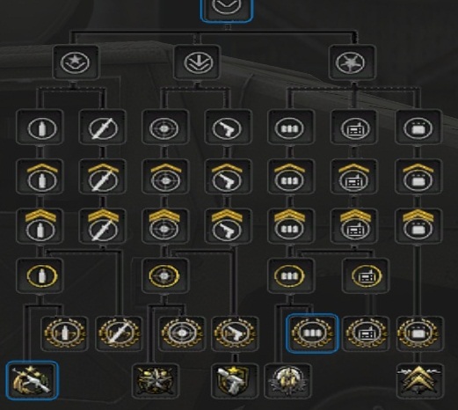The height and width of the screenshot is (410, 458).
Task: Pick the double-chevron radio skill
Action: [x=353, y=225]
